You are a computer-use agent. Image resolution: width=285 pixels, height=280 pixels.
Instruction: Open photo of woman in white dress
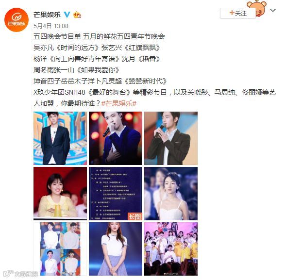click(x=171, y=194)
